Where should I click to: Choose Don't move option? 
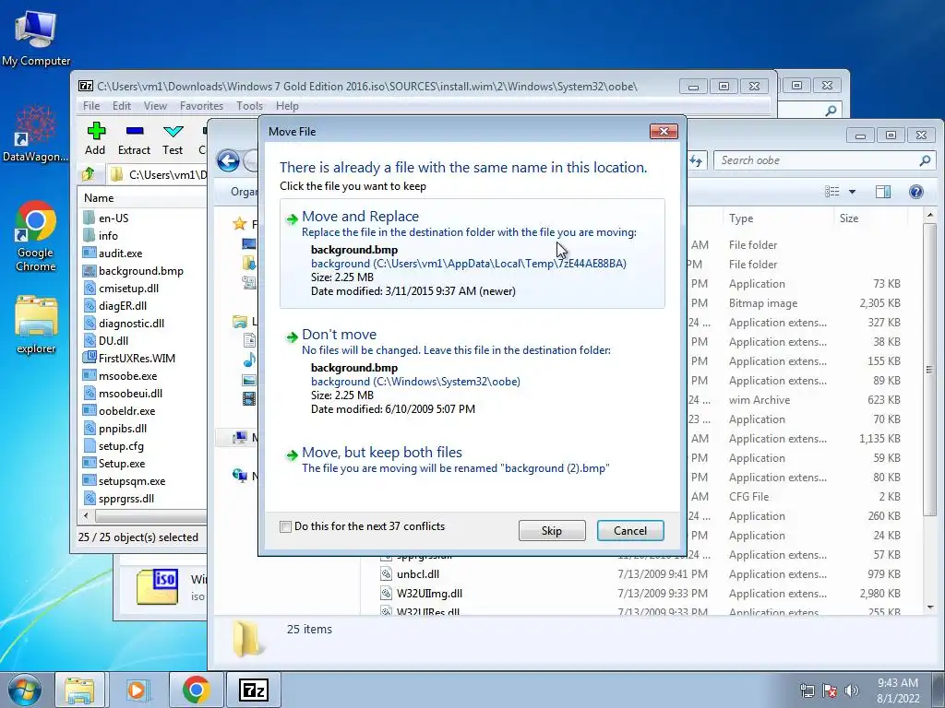tap(472, 372)
